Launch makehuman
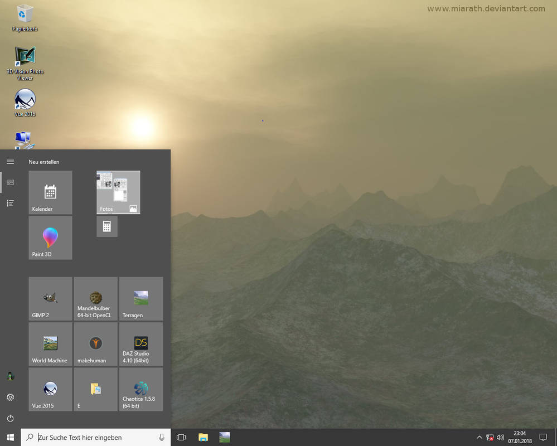 coord(95,343)
